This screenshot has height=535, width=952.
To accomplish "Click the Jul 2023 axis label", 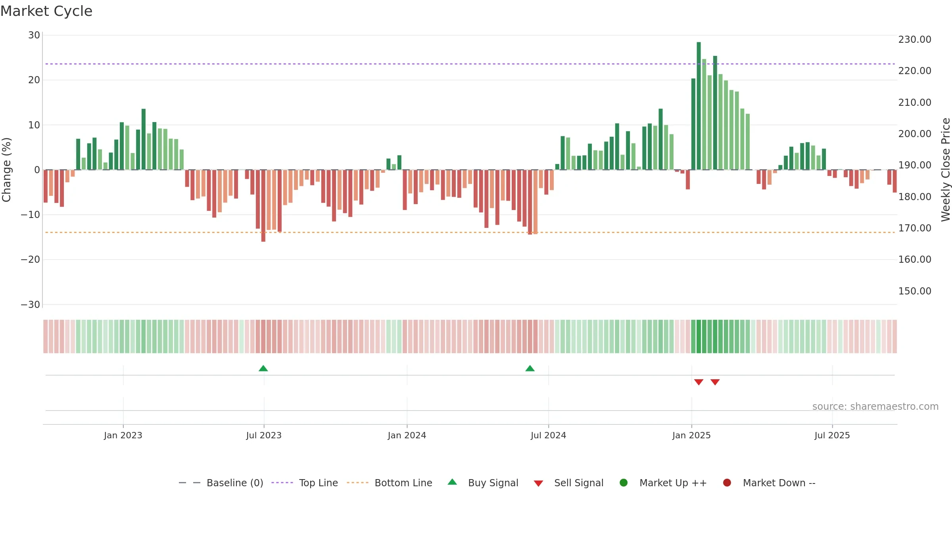I will [264, 435].
